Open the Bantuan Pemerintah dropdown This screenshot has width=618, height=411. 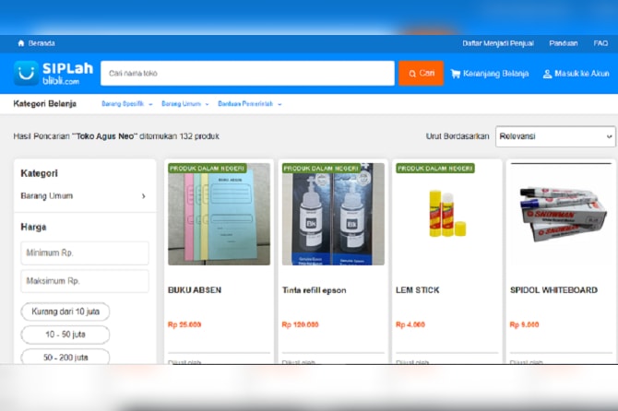click(x=250, y=104)
